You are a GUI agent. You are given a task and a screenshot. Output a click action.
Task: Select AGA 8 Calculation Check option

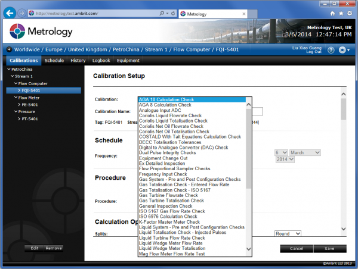192,105
